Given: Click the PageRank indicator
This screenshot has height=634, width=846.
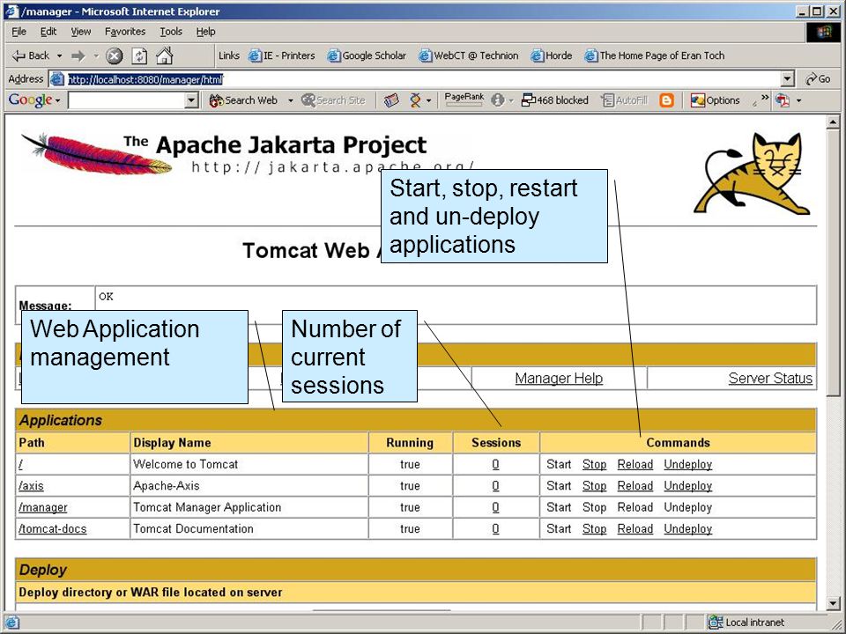Looking at the screenshot, I should coord(464,100).
